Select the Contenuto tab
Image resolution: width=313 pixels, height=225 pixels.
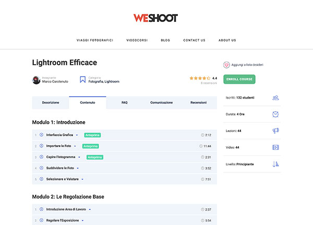tap(88, 102)
